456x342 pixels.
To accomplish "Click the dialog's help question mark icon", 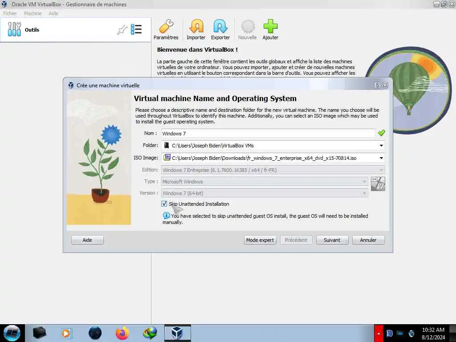I will point(377,85).
